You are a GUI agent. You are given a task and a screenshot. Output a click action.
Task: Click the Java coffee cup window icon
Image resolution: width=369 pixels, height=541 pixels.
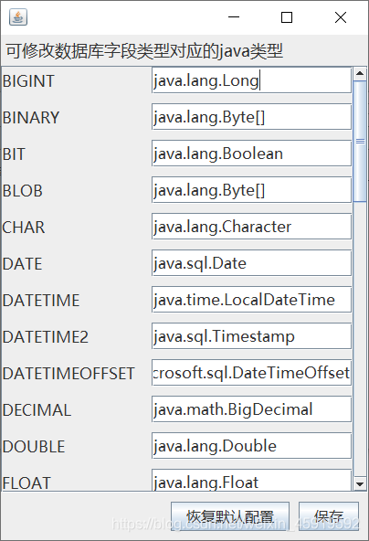click(18, 16)
